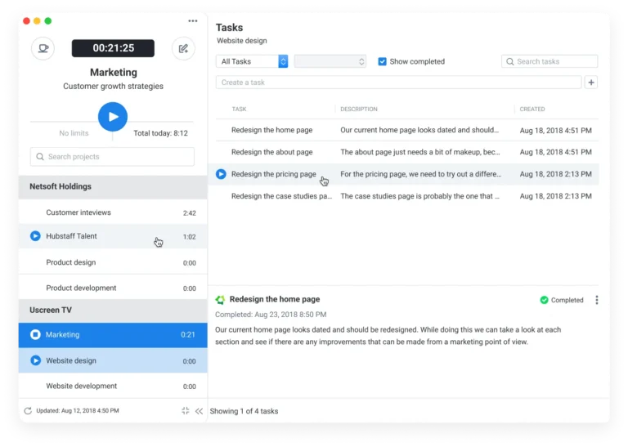Open the empty dropdown beside All Tasks

click(x=330, y=61)
